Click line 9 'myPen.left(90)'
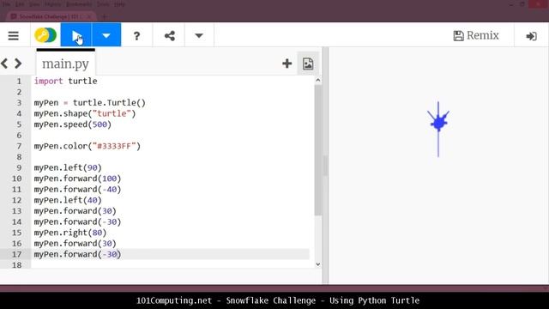Image resolution: width=549 pixels, height=309 pixels. (68, 168)
